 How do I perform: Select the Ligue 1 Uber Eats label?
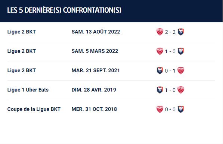click(x=28, y=90)
